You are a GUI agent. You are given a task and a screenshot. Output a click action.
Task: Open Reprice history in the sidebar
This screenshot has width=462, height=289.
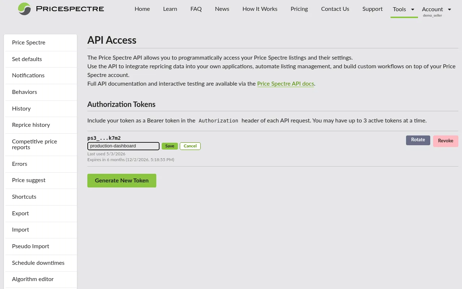(40, 125)
